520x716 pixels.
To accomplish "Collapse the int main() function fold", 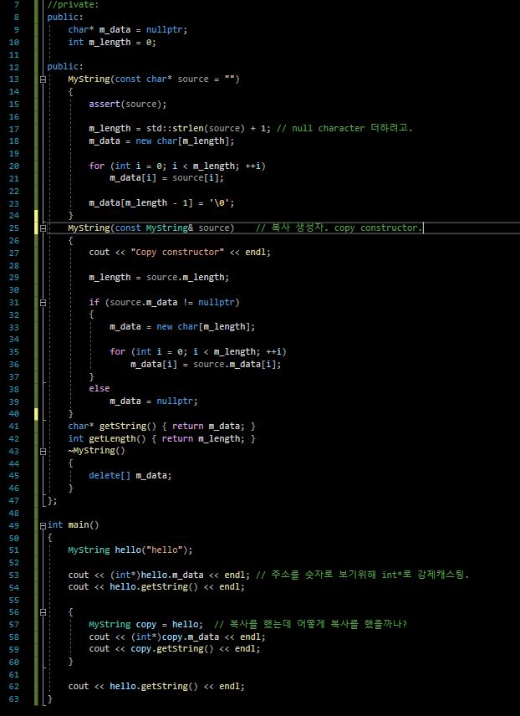I will tap(43, 525).
